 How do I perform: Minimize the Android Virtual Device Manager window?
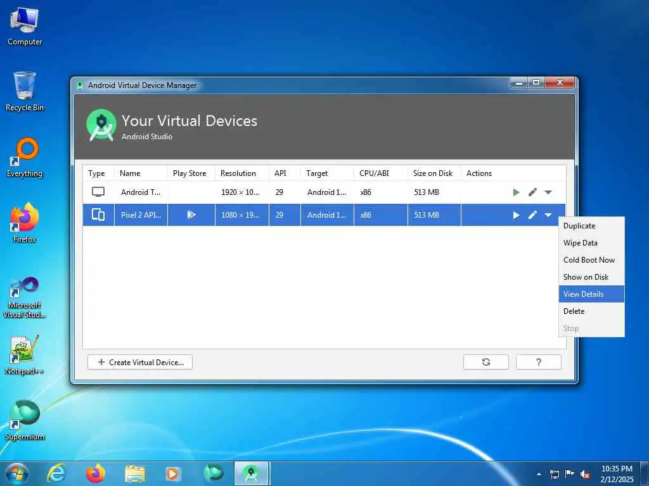pyautogui.click(x=519, y=83)
